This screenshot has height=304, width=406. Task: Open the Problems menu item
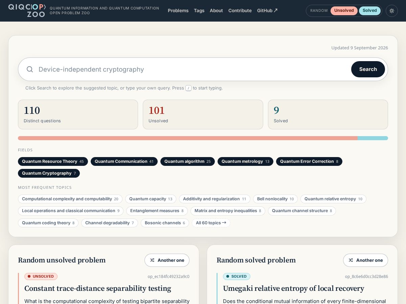tap(178, 10)
